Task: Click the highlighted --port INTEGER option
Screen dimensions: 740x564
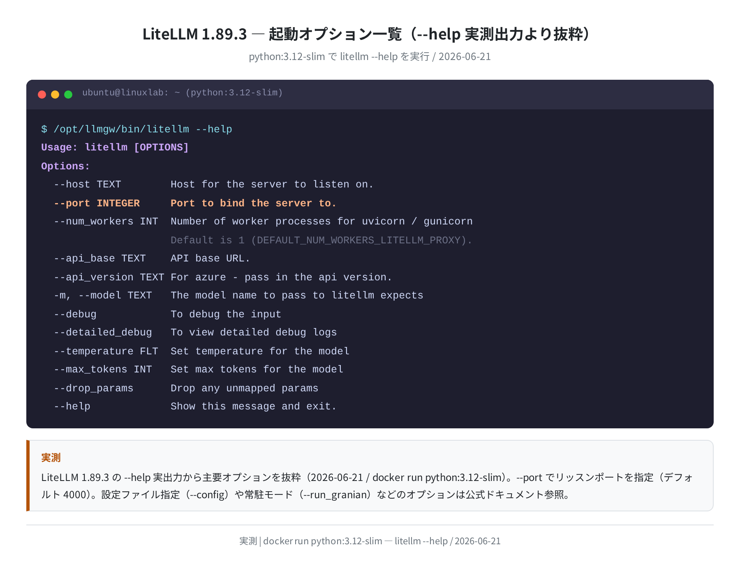Action: click(97, 203)
